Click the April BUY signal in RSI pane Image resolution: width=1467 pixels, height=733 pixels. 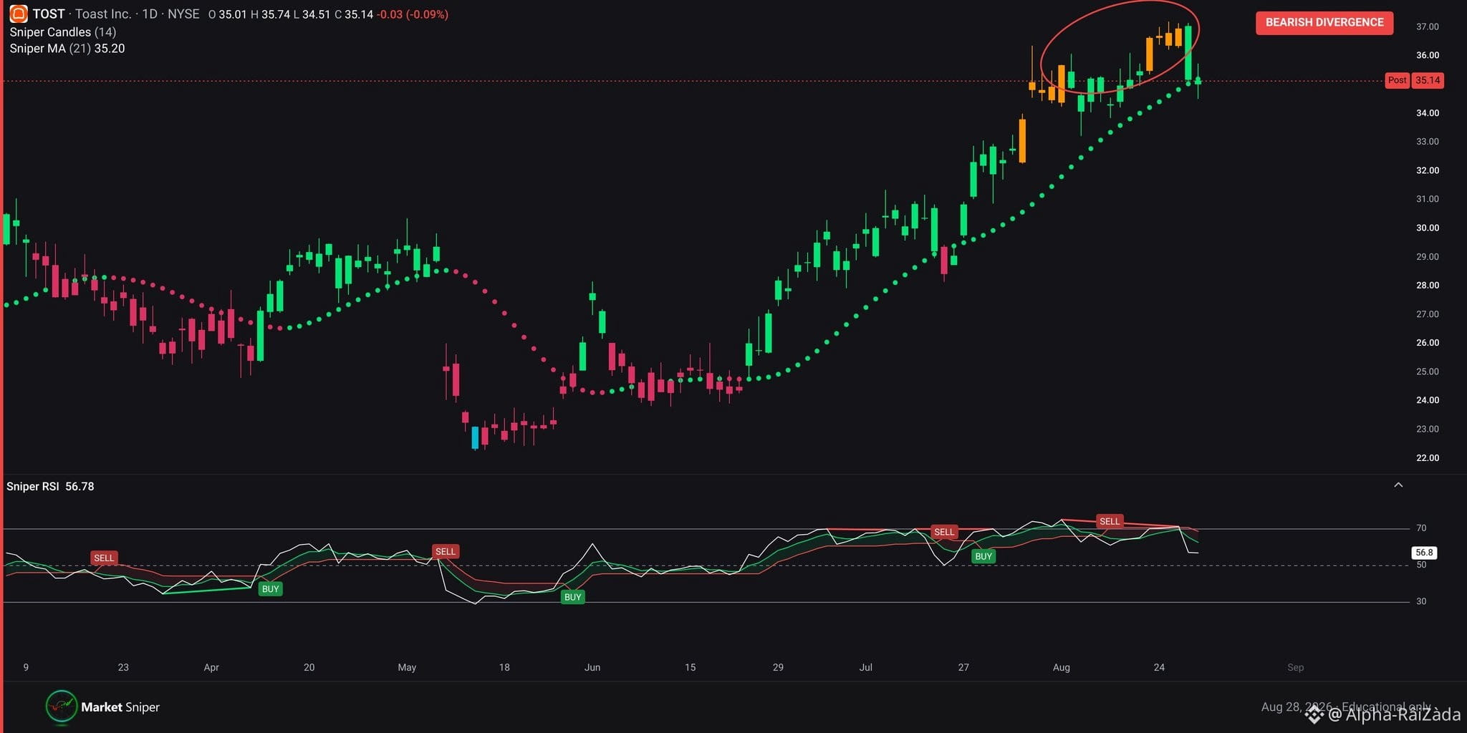pyautogui.click(x=270, y=589)
